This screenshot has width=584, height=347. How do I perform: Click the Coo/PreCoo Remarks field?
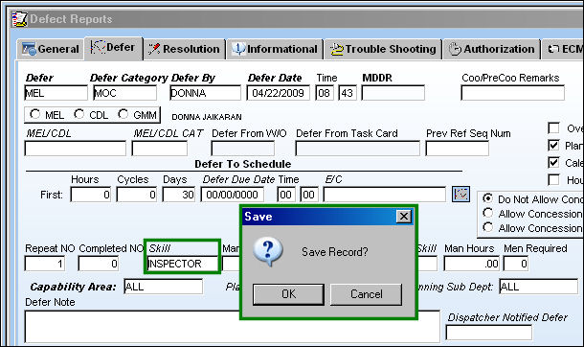click(512, 93)
